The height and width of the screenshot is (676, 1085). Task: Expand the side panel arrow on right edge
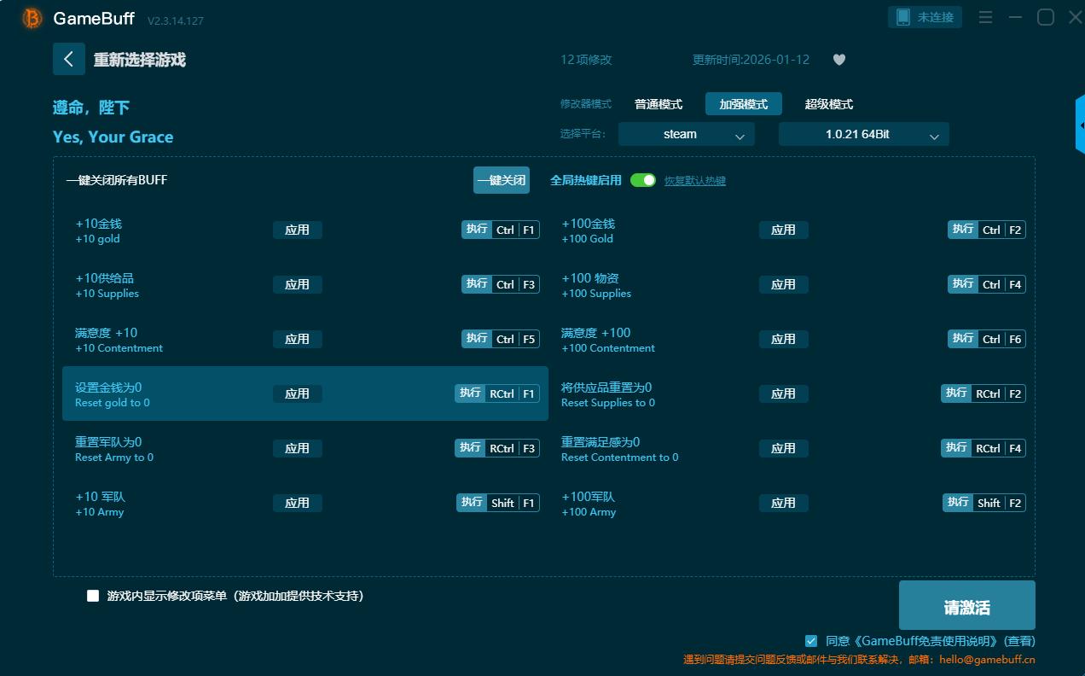[x=1081, y=125]
